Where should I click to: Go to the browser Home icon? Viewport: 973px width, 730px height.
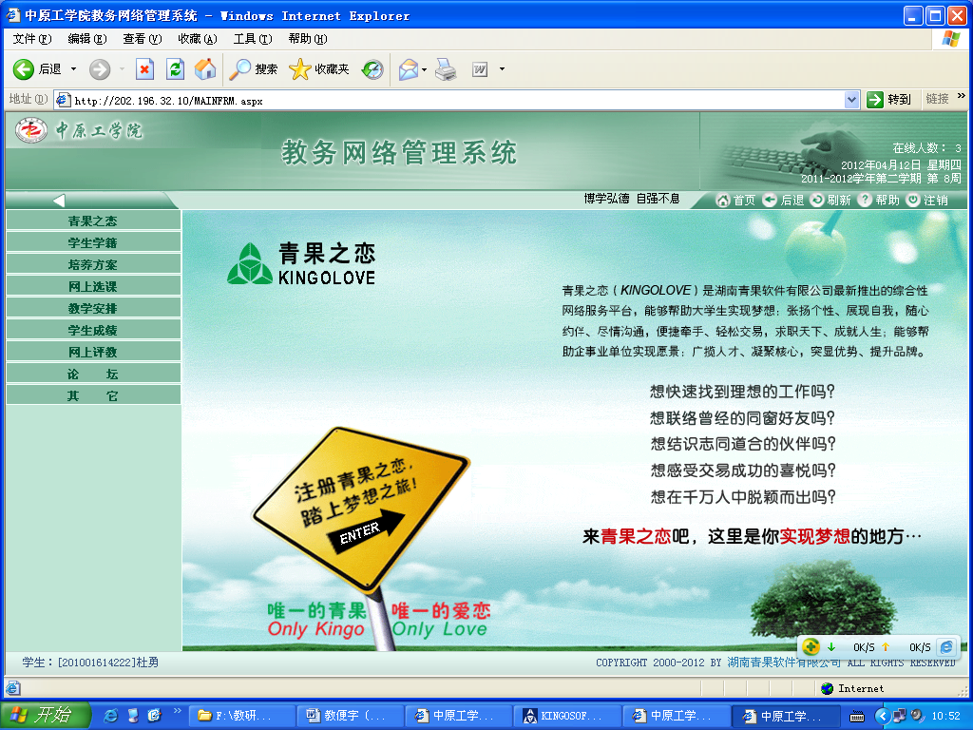[x=205, y=68]
